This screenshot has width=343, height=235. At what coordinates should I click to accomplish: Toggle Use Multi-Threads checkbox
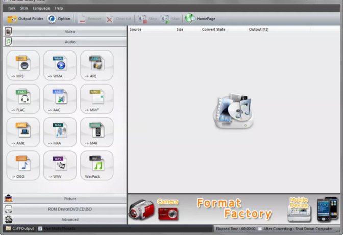(x=40, y=229)
